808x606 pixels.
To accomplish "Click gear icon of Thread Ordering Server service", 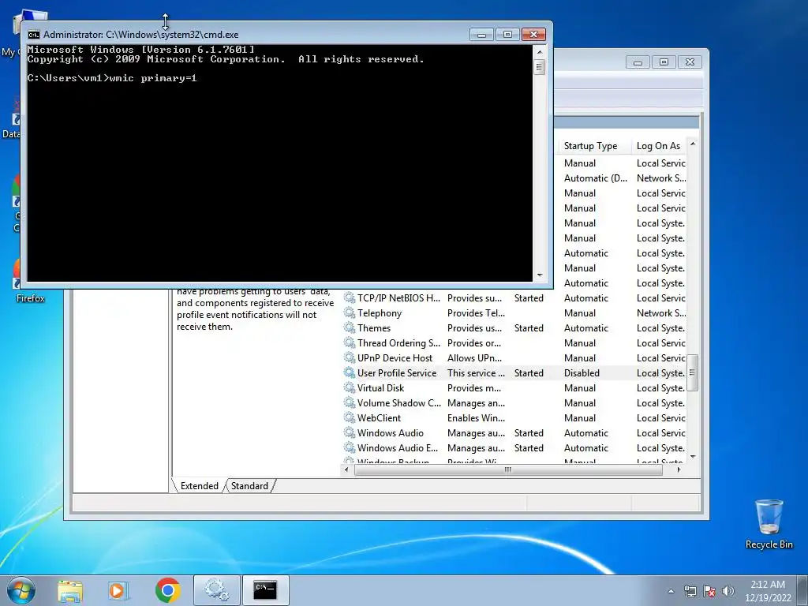I will click(x=350, y=342).
